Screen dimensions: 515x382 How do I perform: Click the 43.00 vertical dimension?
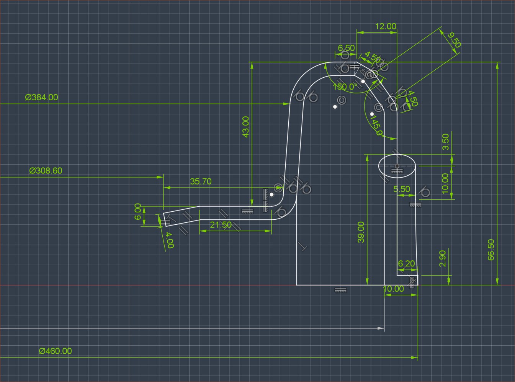[x=245, y=127]
